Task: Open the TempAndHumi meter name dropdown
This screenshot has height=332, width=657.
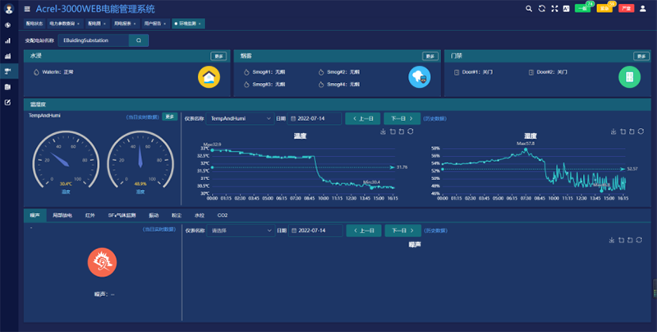Action: click(x=240, y=118)
